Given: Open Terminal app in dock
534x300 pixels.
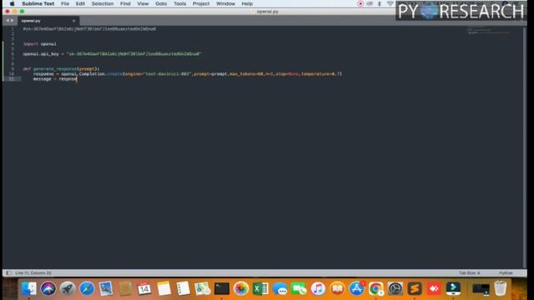Looking at the screenshot, I should (x=222, y=289).
